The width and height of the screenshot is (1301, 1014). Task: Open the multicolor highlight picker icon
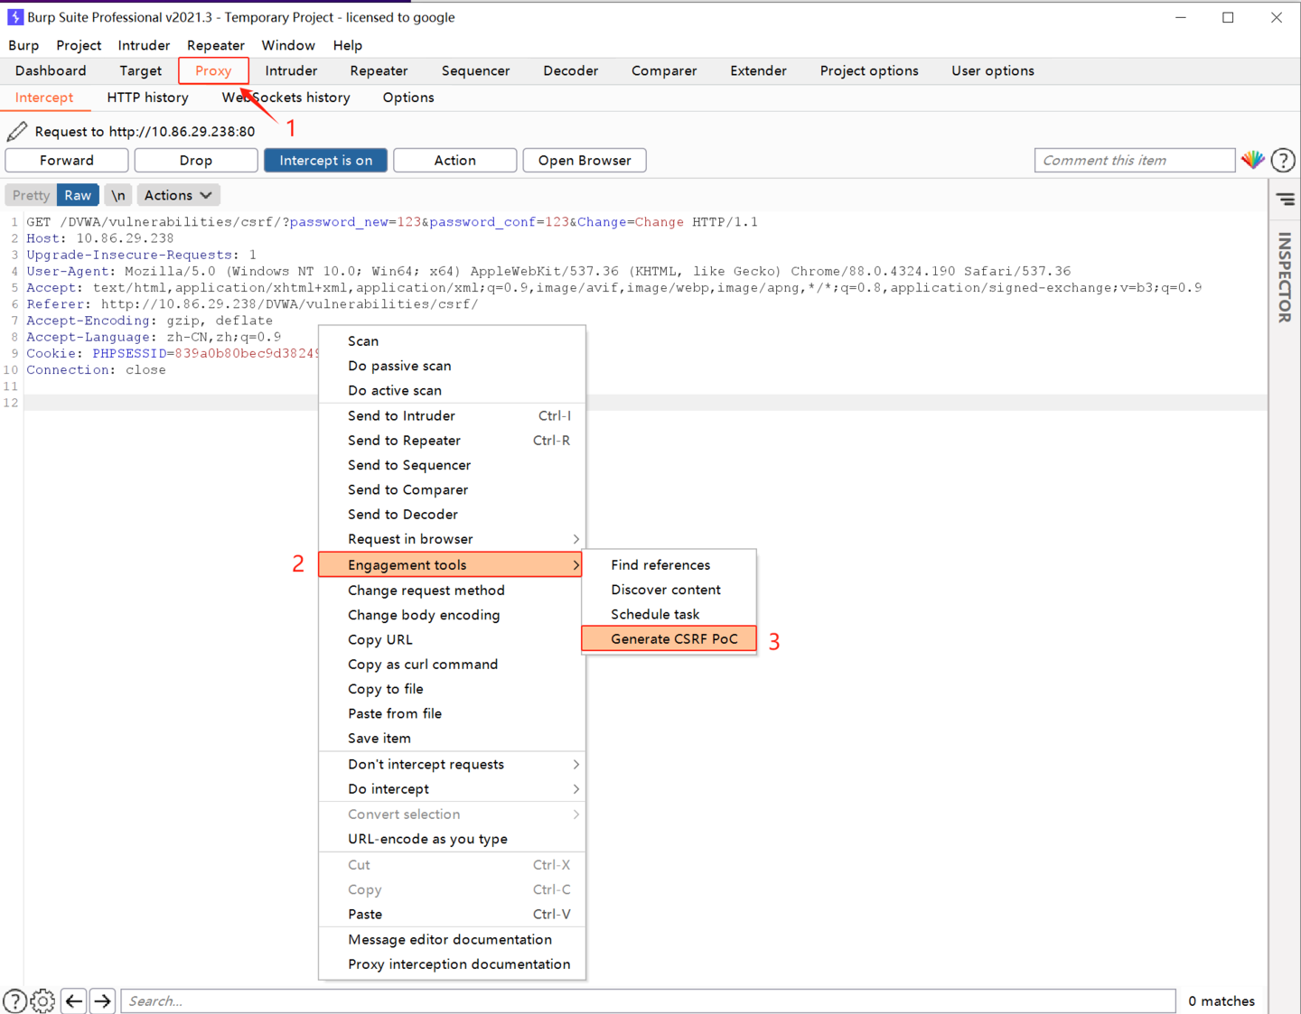click(x=1252, y=161)
